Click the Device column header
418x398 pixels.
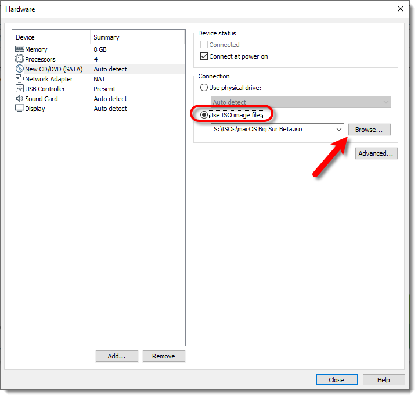[51, 37]
